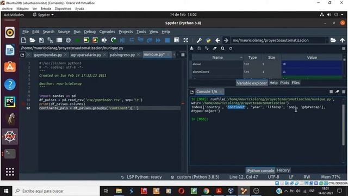The height and width of the screenshot is (196, 348).
Task: Open the Consoles menu
Action: click(107, 32)
